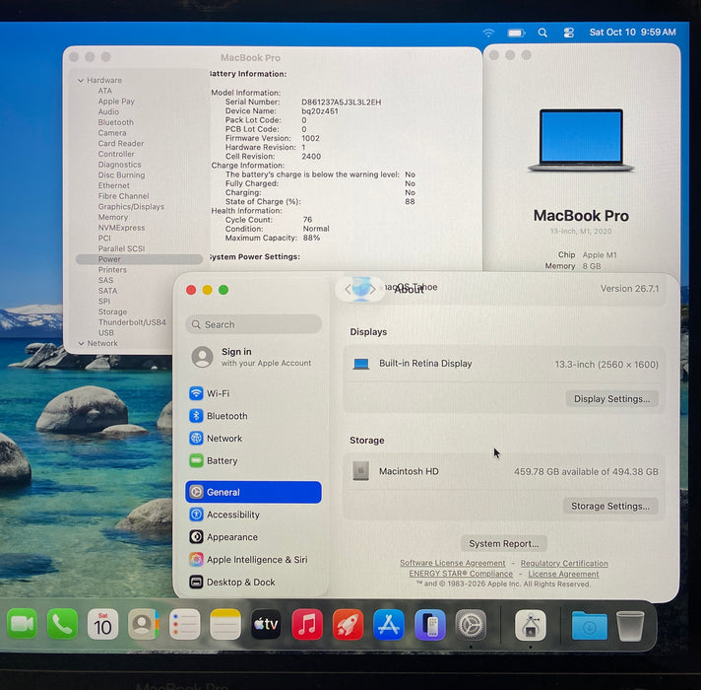This screenshot has height=690, width=701.
Task: Select USB in System Information sidebar
Action: (x=106, y=333)
